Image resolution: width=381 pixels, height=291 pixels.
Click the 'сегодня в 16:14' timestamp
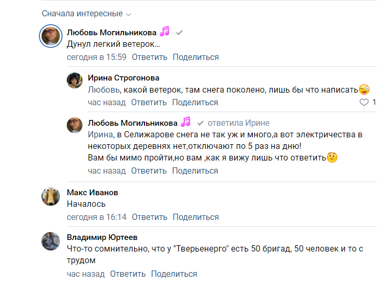coord(97,217)
